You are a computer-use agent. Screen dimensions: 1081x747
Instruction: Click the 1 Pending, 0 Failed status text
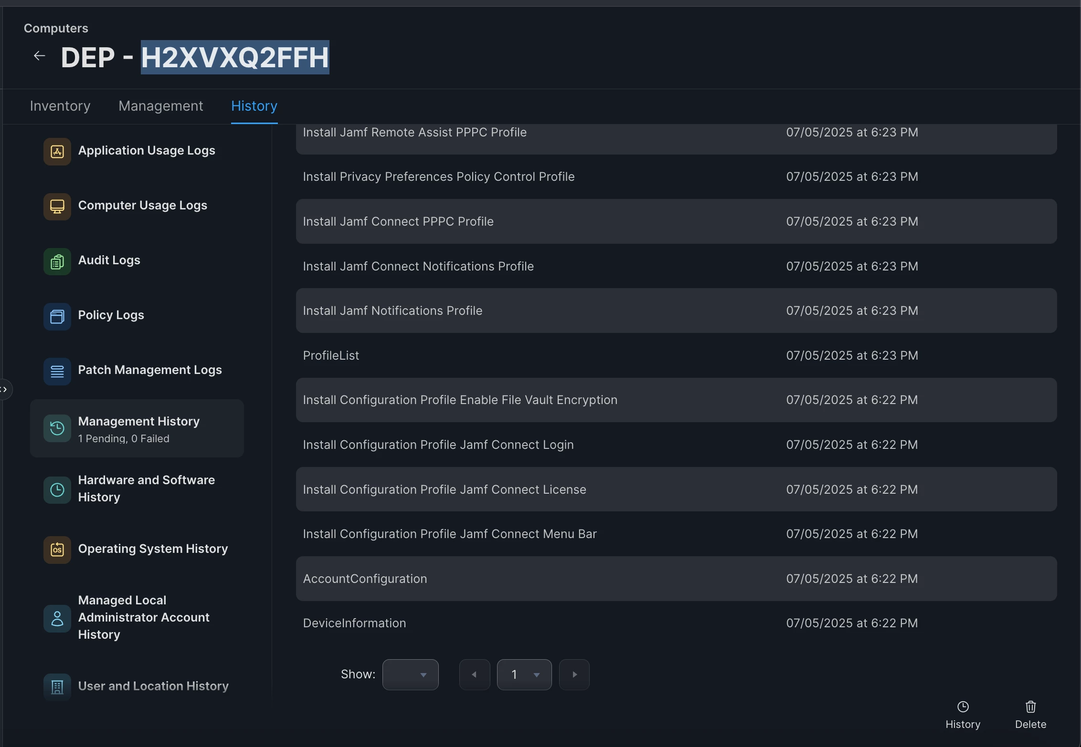124,439
